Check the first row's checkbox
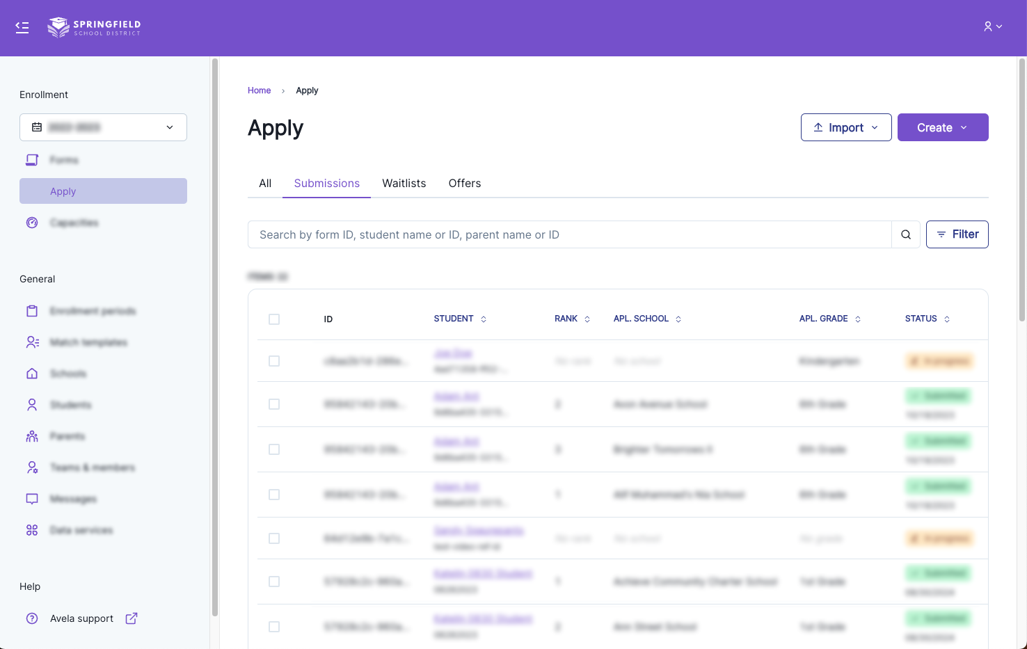The height and width of the screenshot is (649, 1027). (x=274, y=361)
